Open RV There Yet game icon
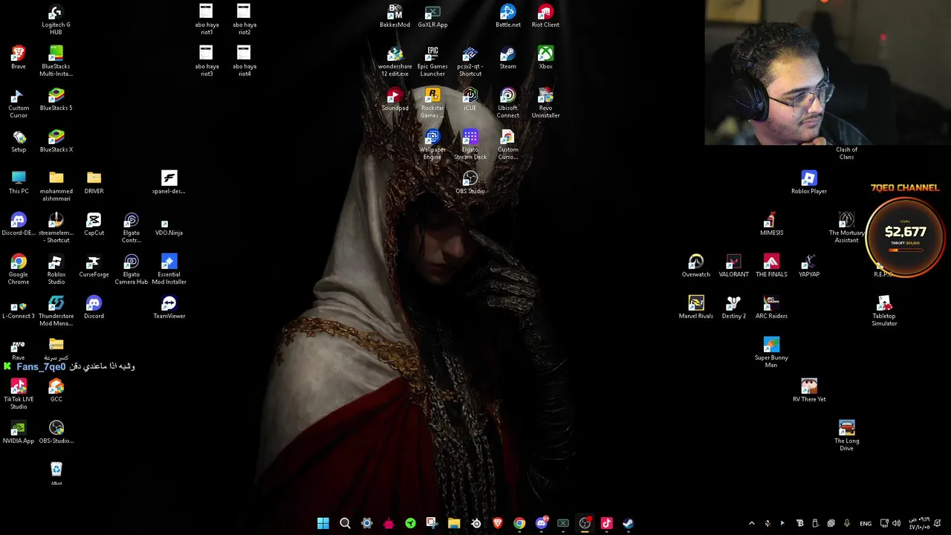The height and width of the screenshot is (535, 951). (809, 391)
